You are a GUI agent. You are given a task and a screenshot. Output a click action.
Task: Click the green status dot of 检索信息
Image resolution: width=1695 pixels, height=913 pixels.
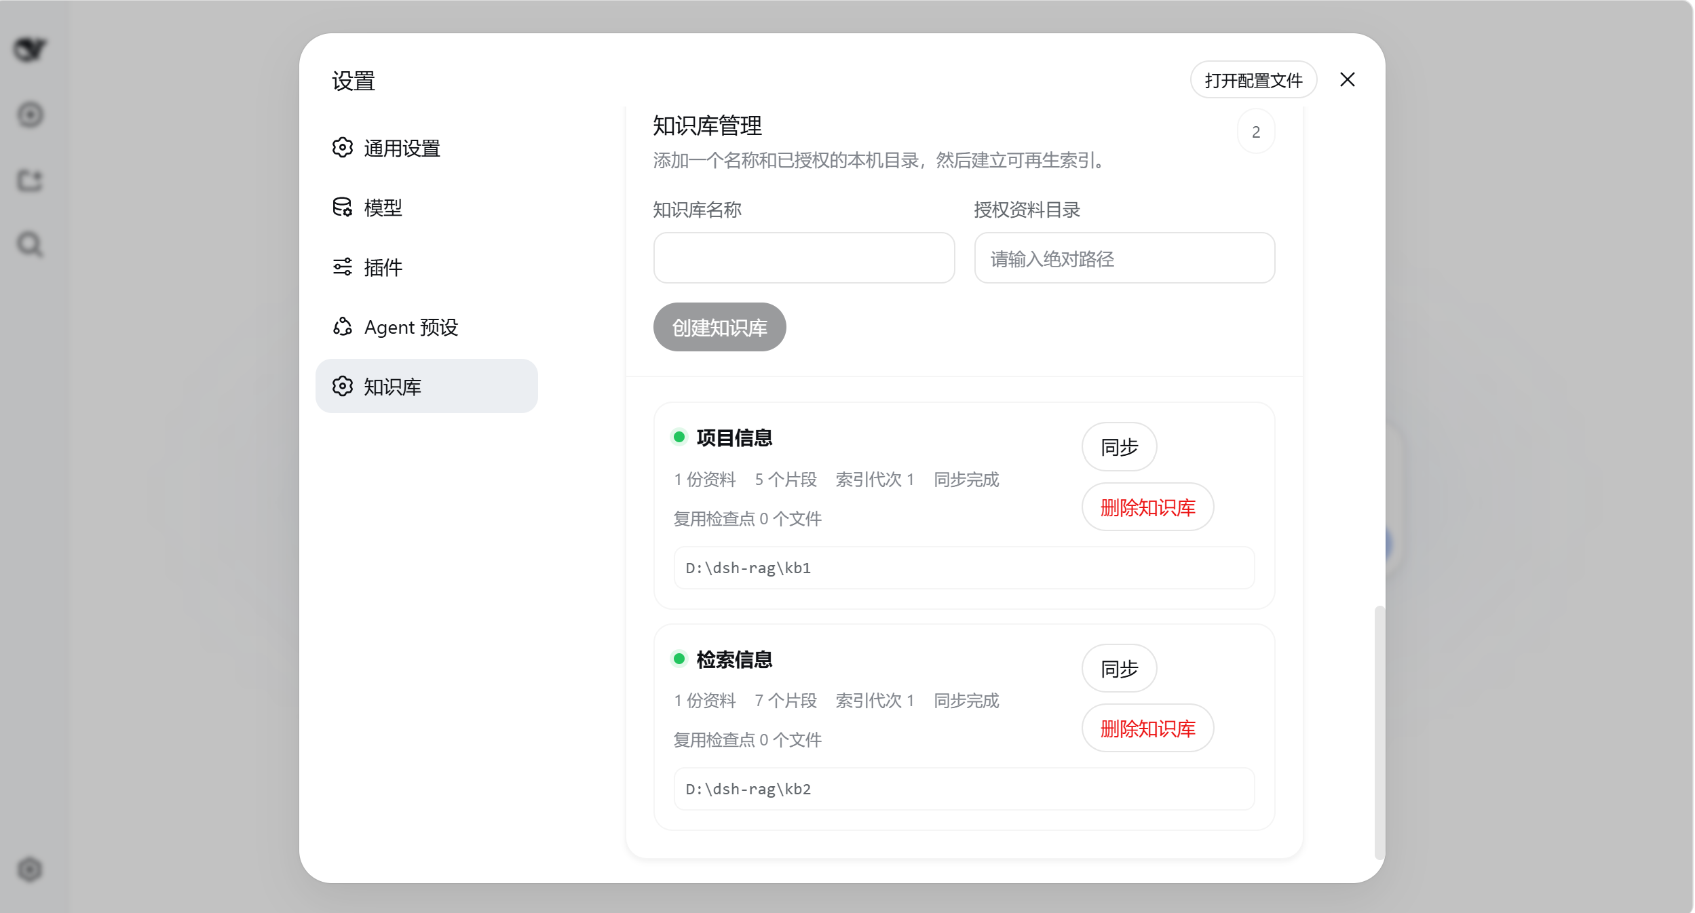coord(679,658)
